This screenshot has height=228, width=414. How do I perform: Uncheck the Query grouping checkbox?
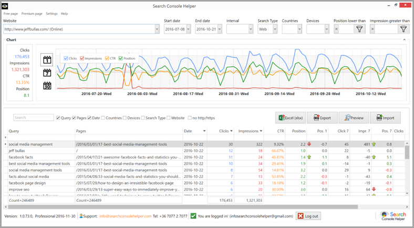tap(58, 118)
